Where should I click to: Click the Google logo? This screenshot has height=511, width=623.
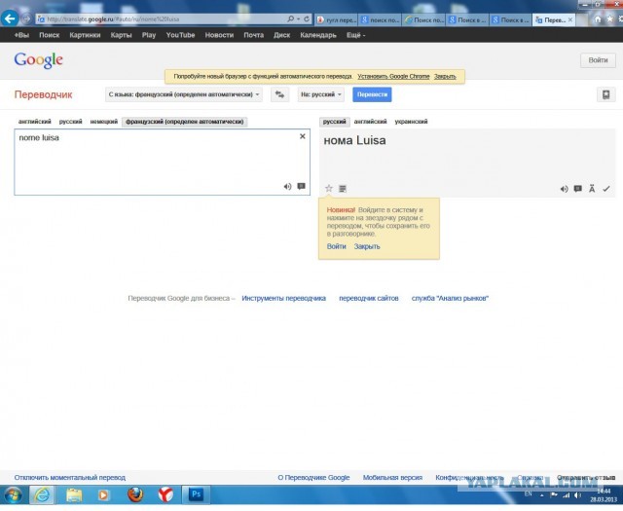point(39,60)
